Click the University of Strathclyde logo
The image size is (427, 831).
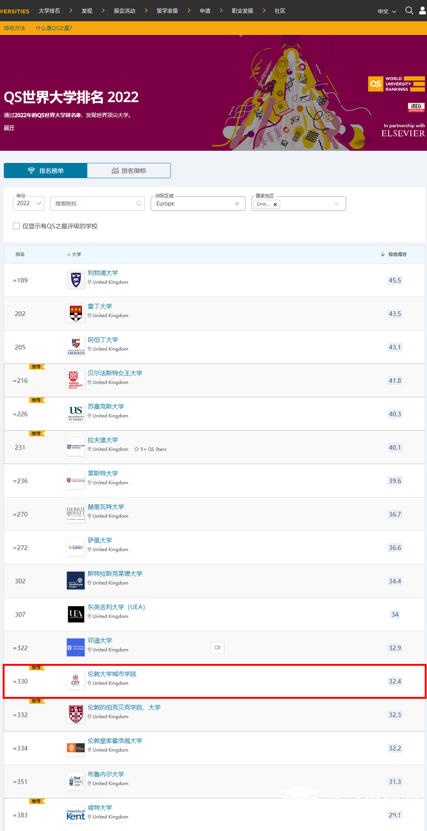(x=76, y=580)
